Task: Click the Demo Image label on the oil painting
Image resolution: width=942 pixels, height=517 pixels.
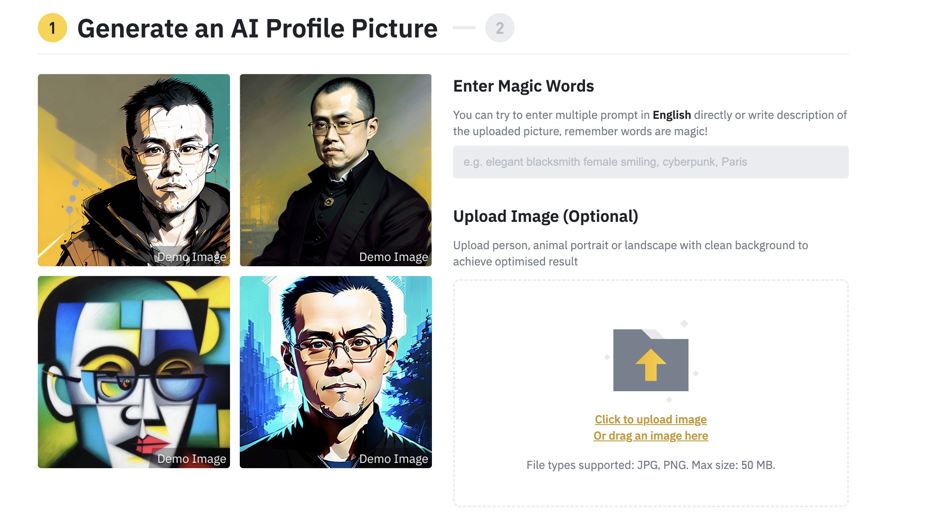Action: click(394, 257)
